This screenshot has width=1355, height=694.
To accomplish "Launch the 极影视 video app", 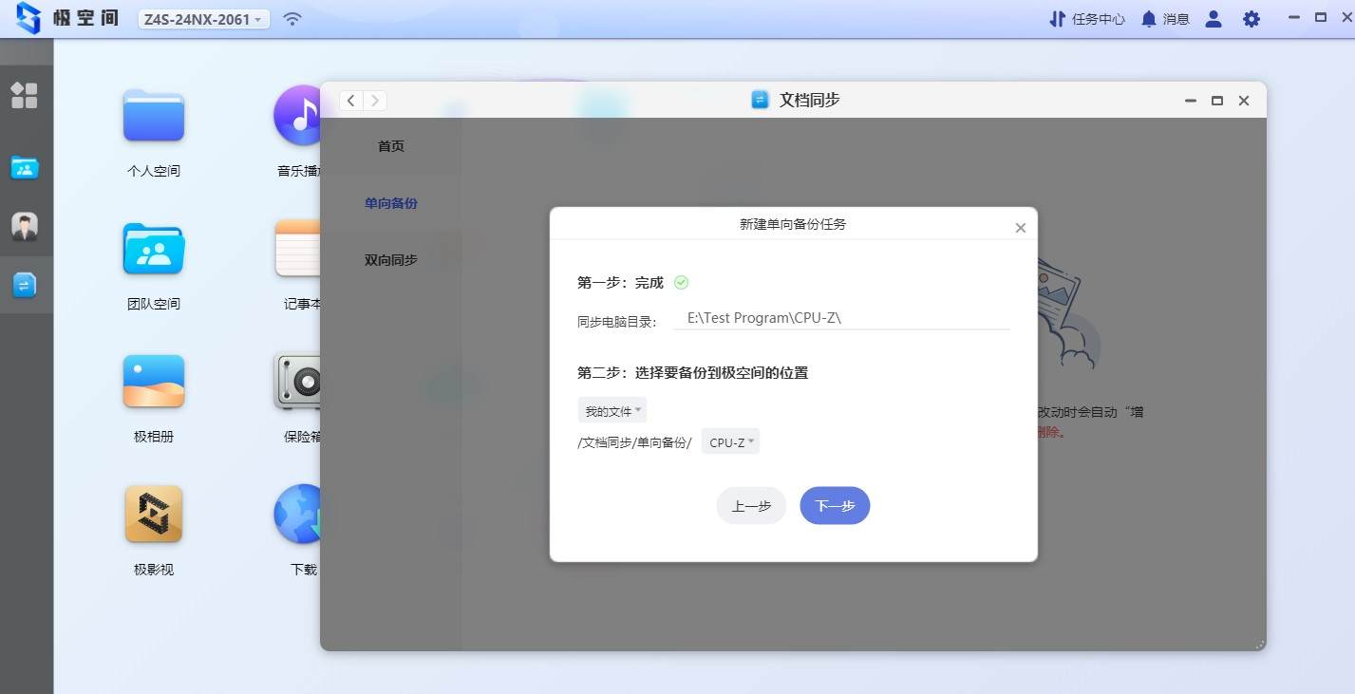I will (x=152, y=514).
